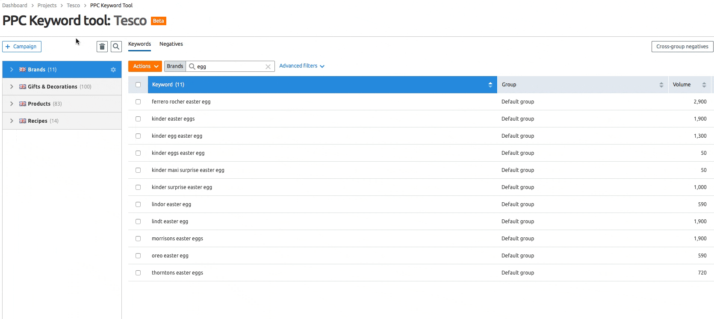Select the Recipes campaign

tap(62, 121)
